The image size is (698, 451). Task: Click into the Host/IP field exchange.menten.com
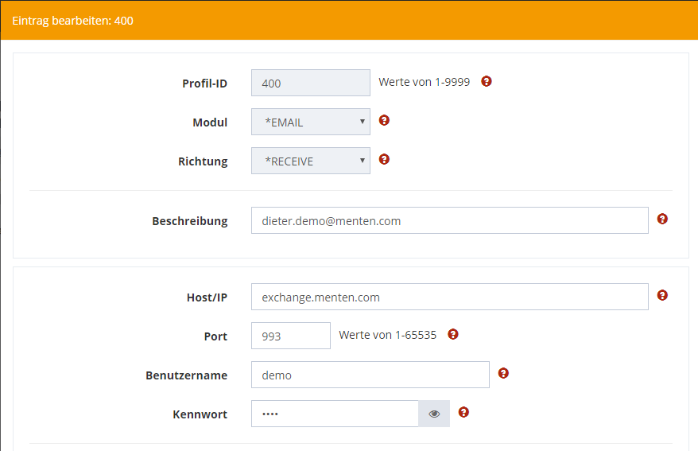point(449,297)
